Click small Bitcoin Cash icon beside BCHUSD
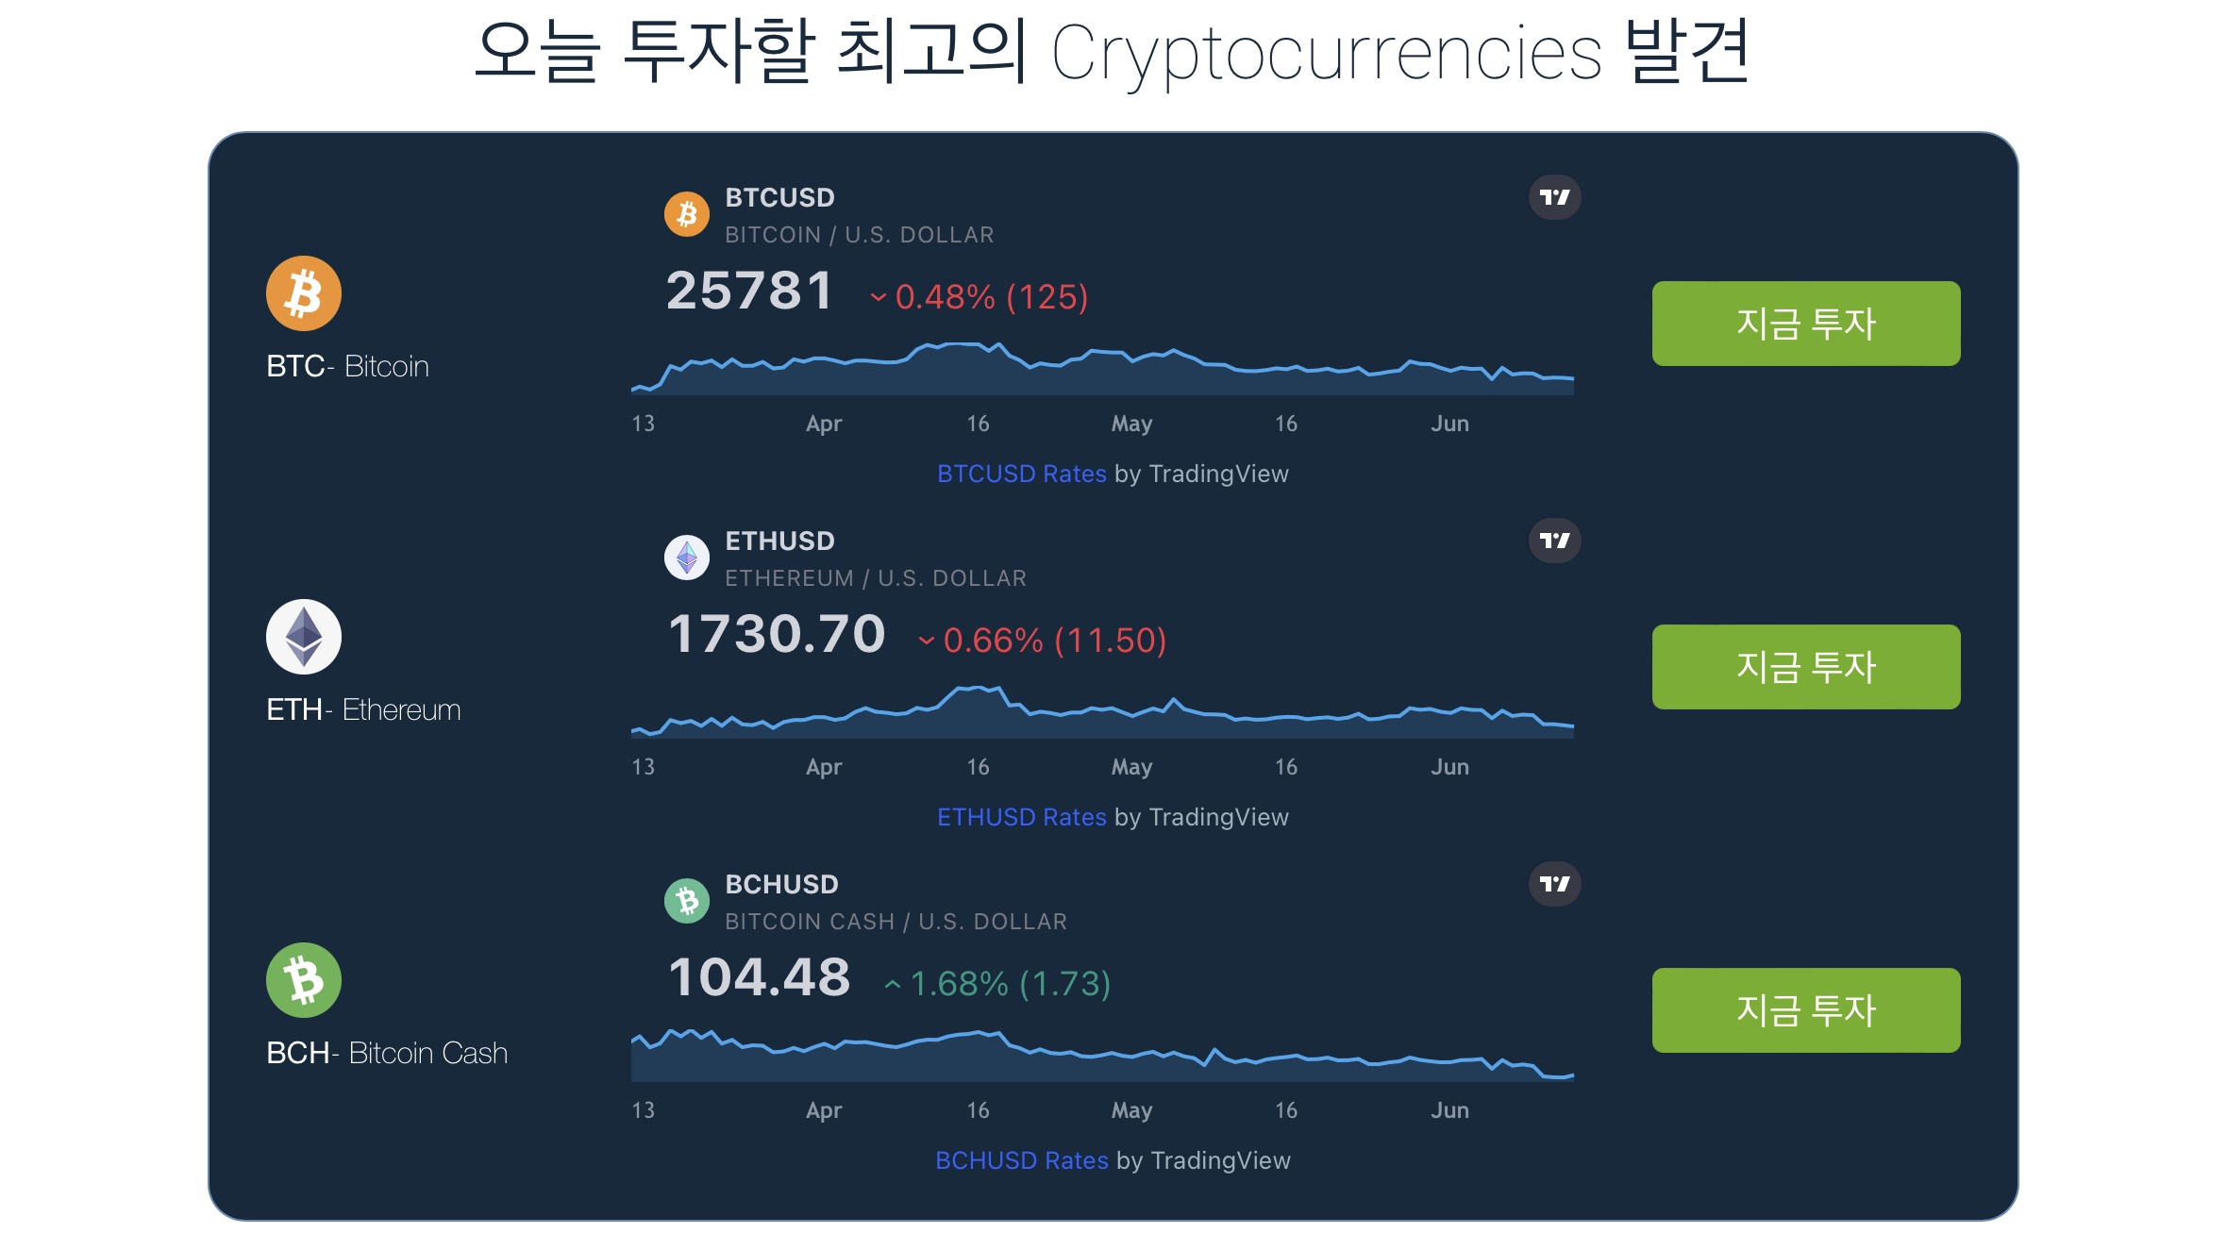The image size is (2227, 1233). (x=687, y=901)
